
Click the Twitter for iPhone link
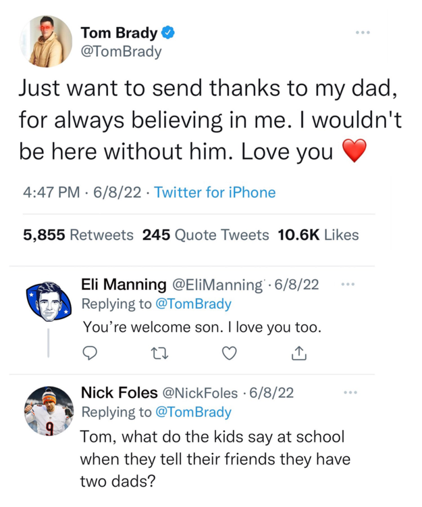click(x=215, y=193)
